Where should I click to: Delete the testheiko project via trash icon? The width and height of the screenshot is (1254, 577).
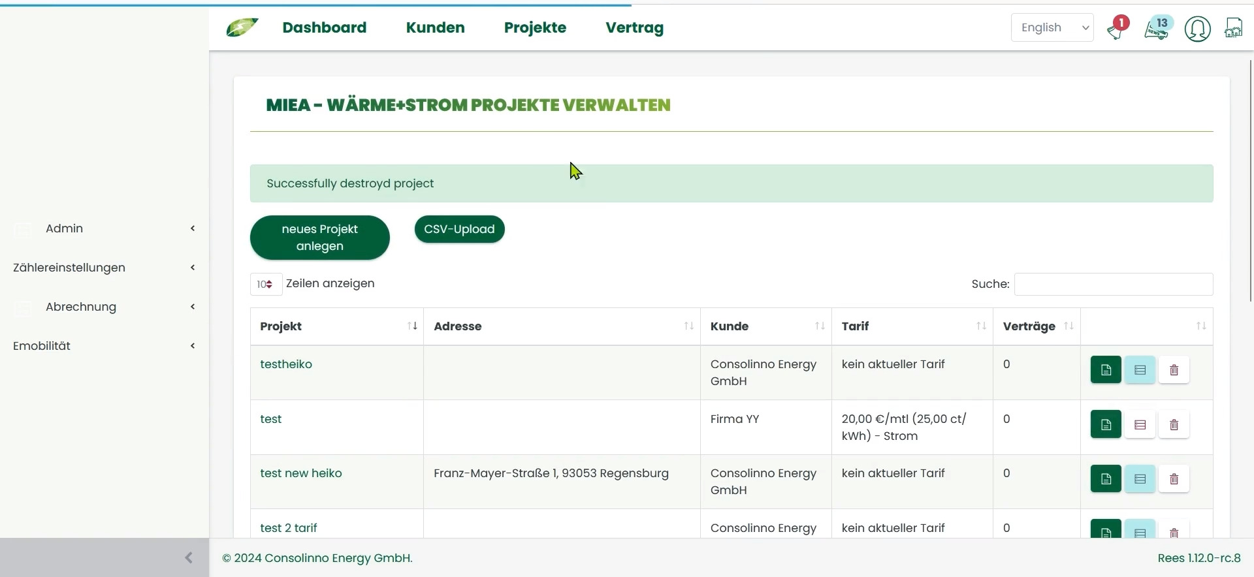[x=1174, y=370]
